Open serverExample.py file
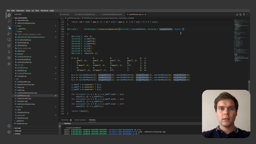The width and height of the screenshot is (256, 144). [24, 59]
